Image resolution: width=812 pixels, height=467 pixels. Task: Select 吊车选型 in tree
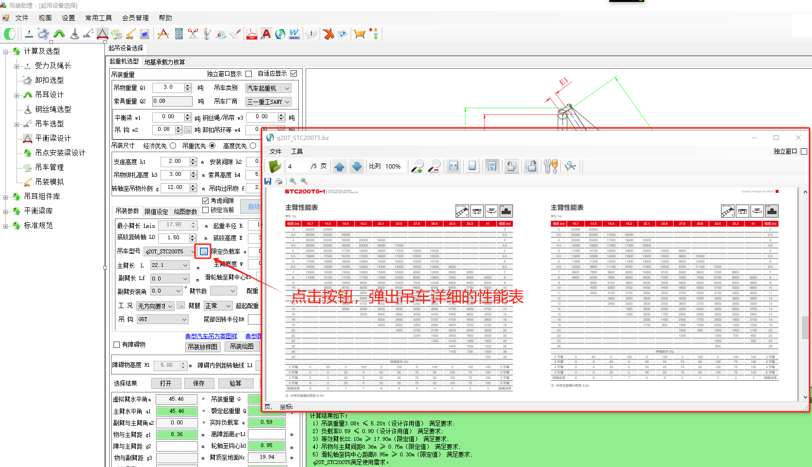click(49, 124)
